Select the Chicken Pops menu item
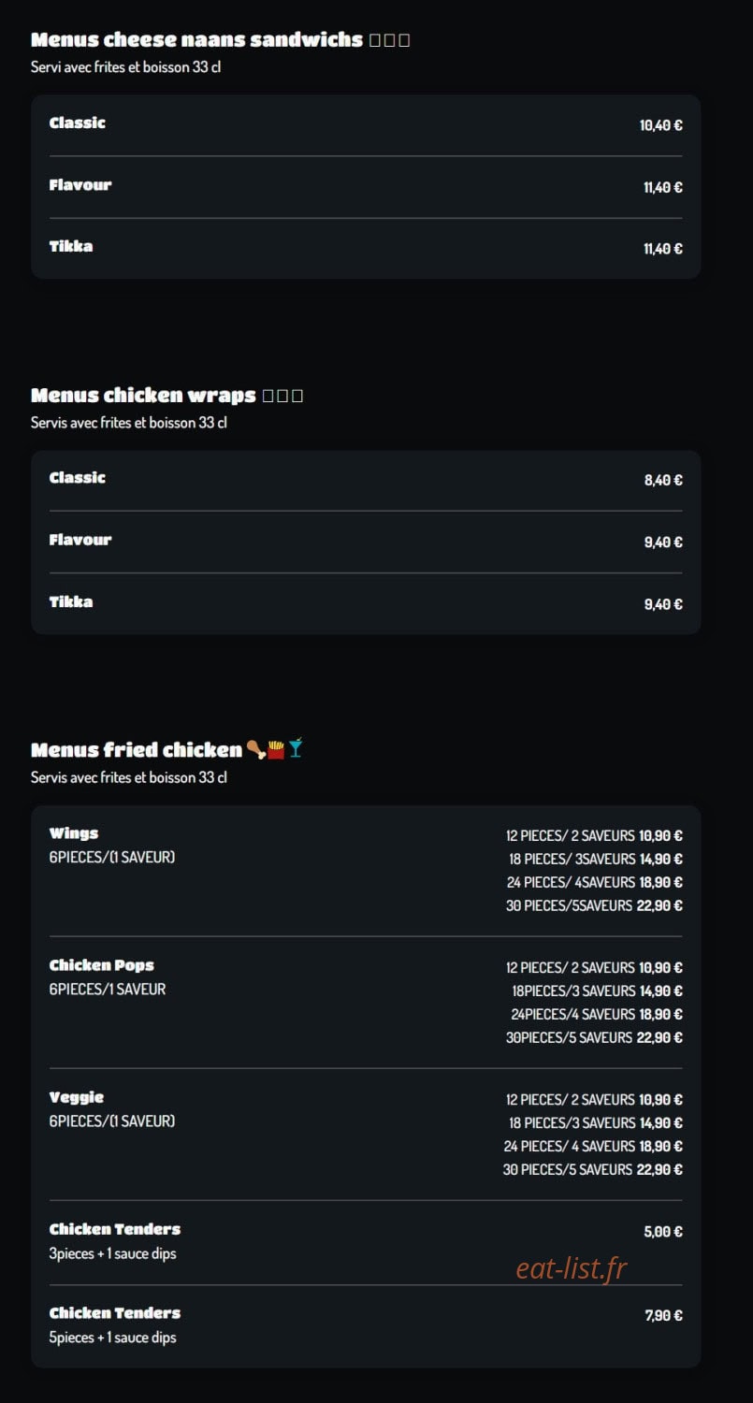This screenshot has height=1403, width=753. point(366,1002)
